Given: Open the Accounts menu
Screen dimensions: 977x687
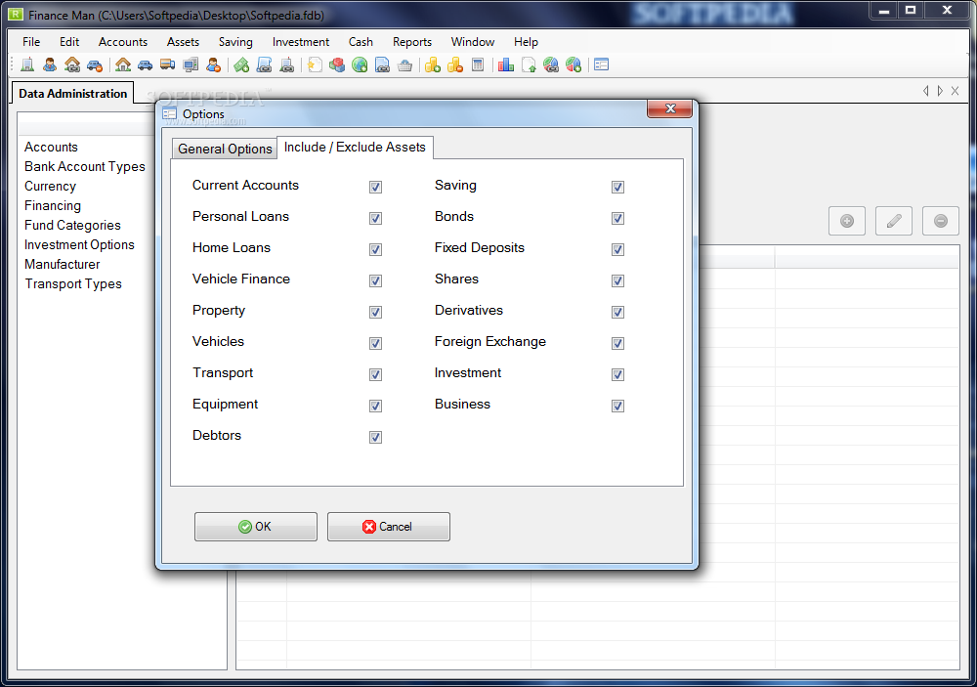Looking at the screenshot, I should coord(123,42).
